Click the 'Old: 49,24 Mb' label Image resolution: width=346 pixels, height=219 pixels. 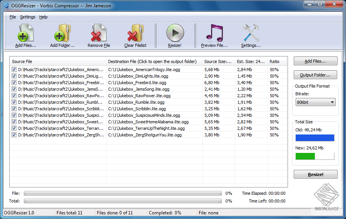(x=308, y=130)
